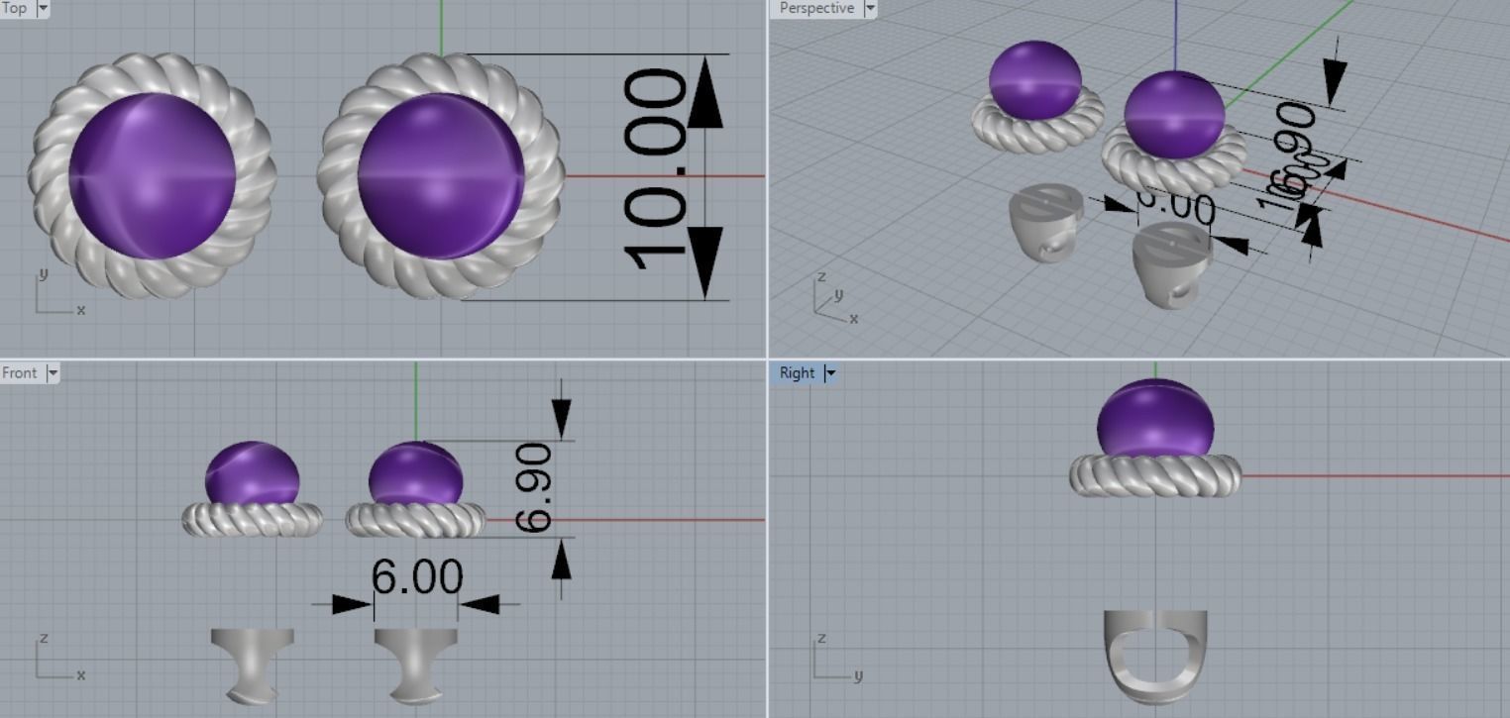Activate the Top viewport title label

point(15,8)
